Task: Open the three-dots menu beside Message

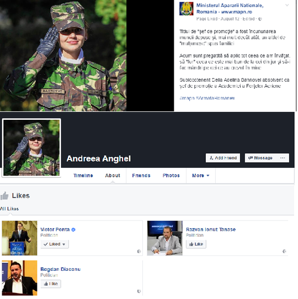Action: coord(283,158)
